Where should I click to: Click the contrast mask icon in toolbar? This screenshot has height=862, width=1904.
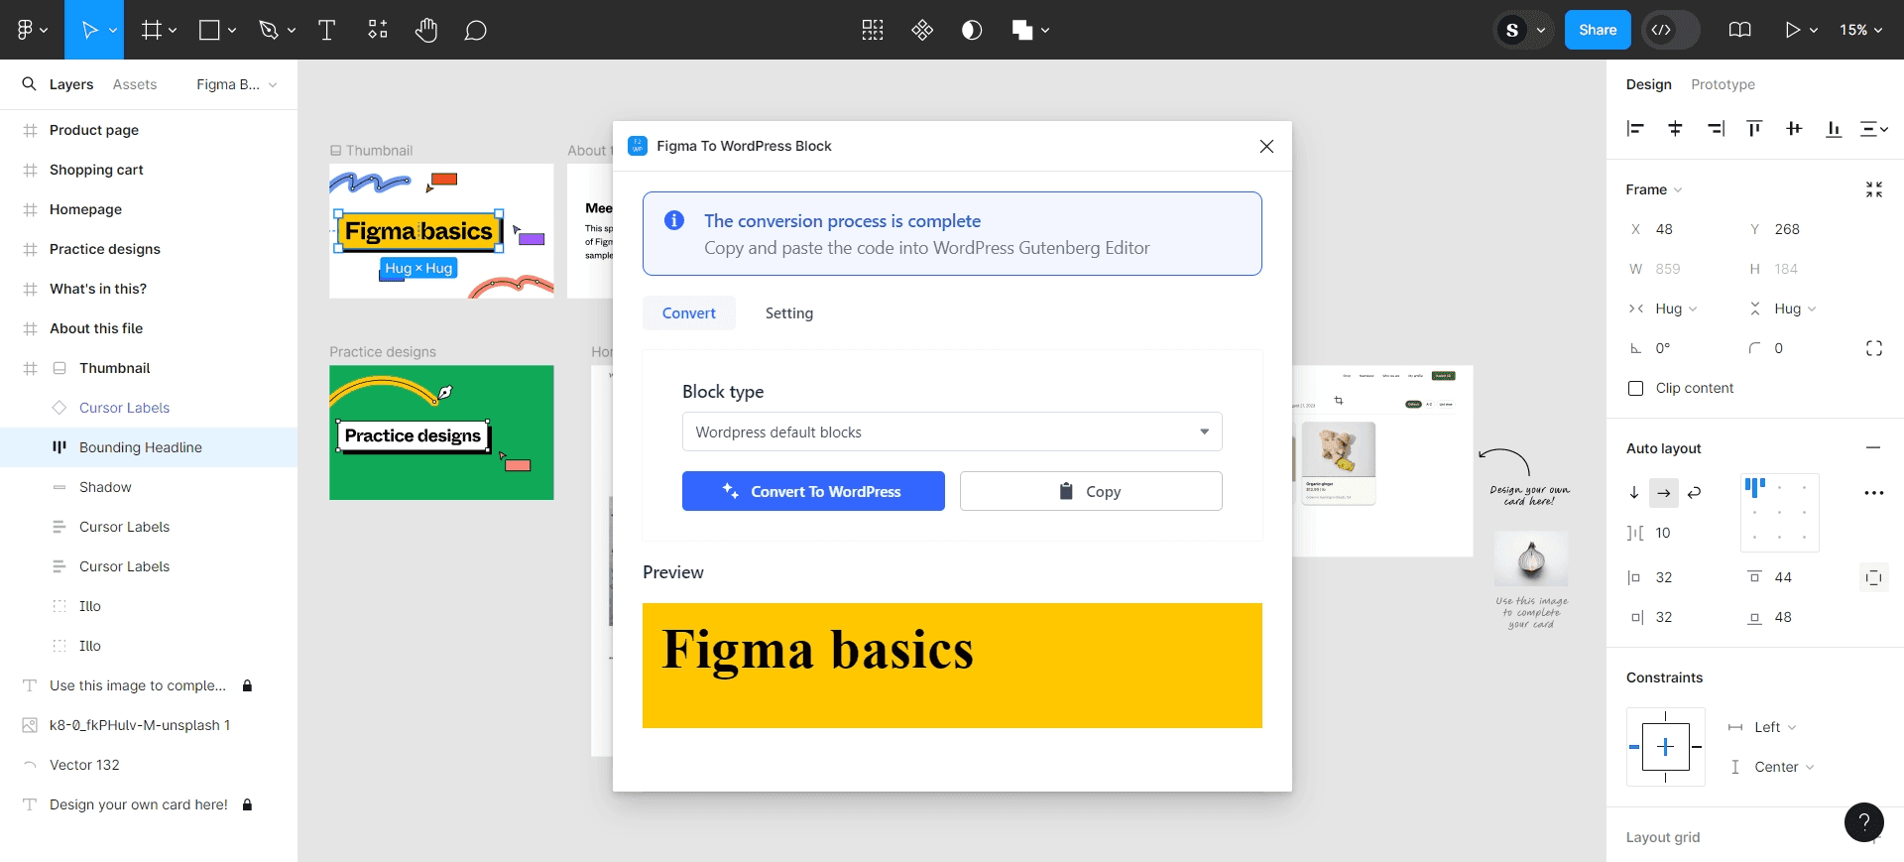(x=972, y=30)
